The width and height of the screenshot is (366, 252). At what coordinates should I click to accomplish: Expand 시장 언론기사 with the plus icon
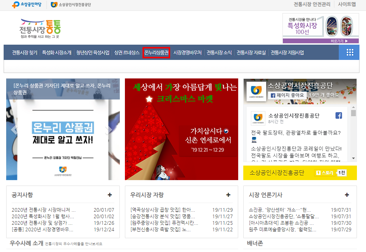point(347,195)
